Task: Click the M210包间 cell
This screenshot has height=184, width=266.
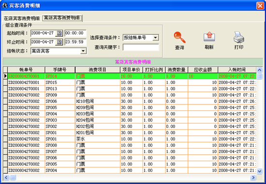Action: [x=98, y=101]
